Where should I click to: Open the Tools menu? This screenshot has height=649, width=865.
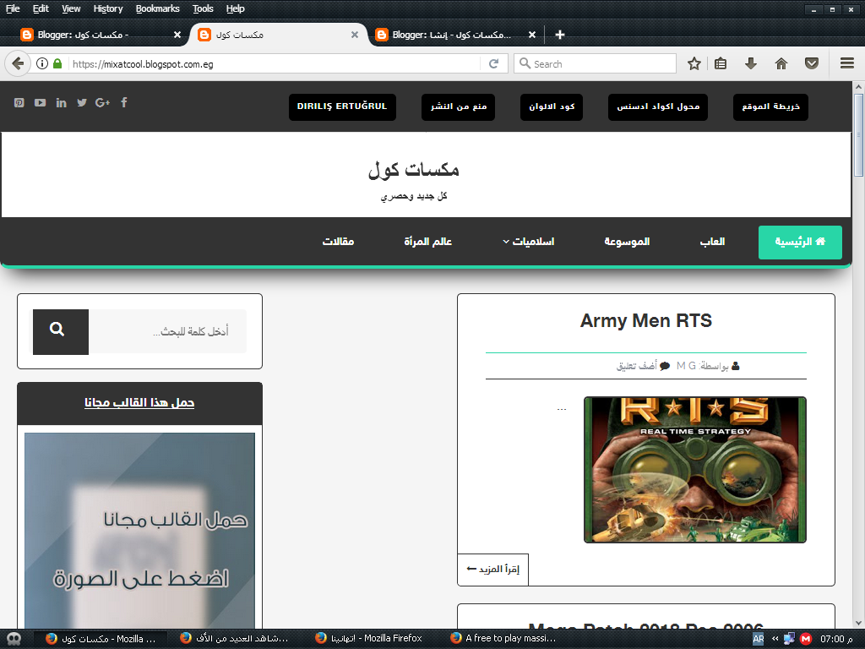point(203,8)
